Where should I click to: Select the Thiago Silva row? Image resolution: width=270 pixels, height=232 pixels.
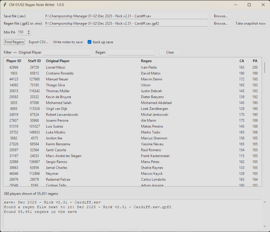[x=132, y=85]
